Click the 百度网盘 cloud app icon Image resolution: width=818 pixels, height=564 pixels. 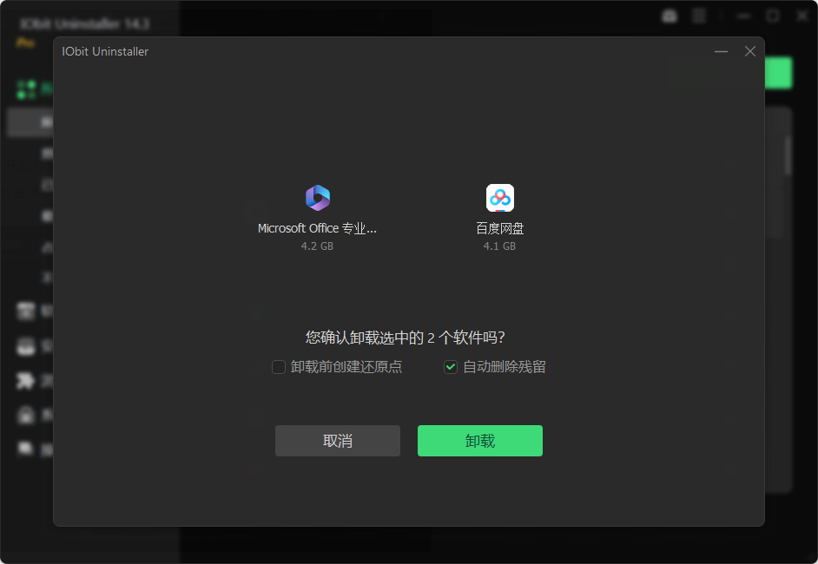500,198
